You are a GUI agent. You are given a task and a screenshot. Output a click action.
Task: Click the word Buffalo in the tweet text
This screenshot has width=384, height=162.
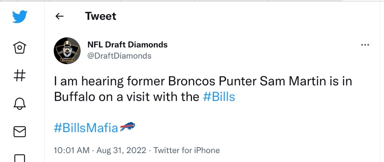pos(74,97)
